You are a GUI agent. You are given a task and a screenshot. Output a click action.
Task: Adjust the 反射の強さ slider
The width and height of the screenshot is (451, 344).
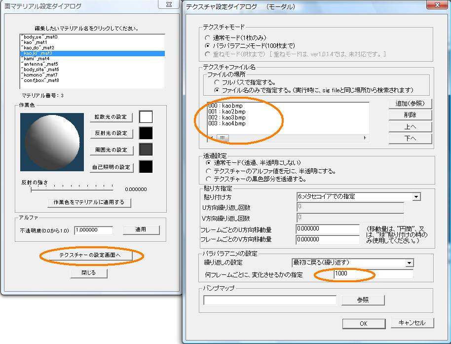point(31,189)
